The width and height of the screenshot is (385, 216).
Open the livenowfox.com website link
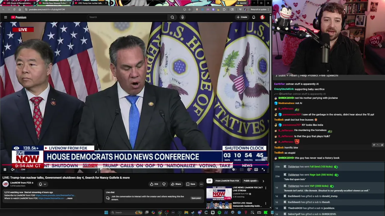tap(51, 198)
